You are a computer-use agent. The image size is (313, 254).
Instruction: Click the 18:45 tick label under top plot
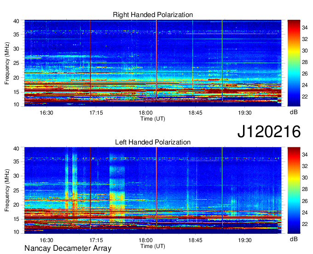click(x=195, y=113)
